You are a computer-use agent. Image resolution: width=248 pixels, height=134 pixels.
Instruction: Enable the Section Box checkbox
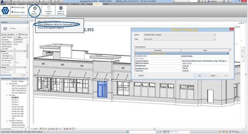click(x=15, y=65)
